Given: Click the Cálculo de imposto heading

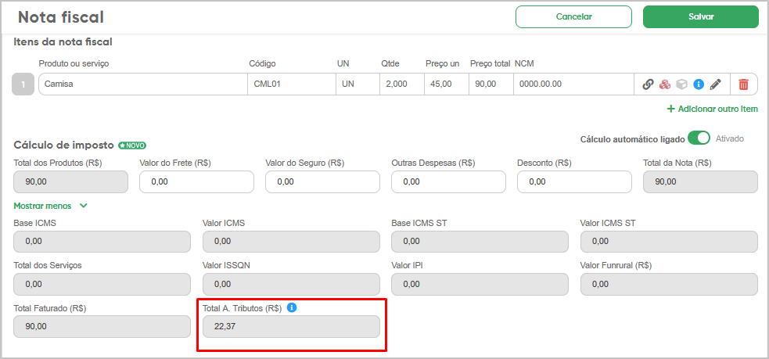Looking at the screenshot, I should (x=63, y=145).
